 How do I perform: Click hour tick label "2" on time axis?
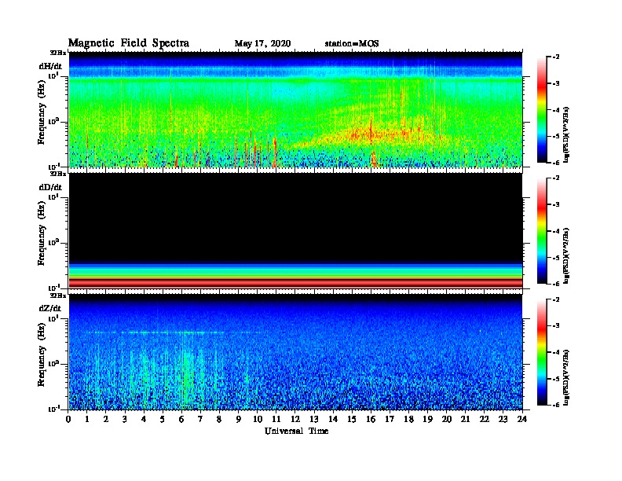(106, 419)
